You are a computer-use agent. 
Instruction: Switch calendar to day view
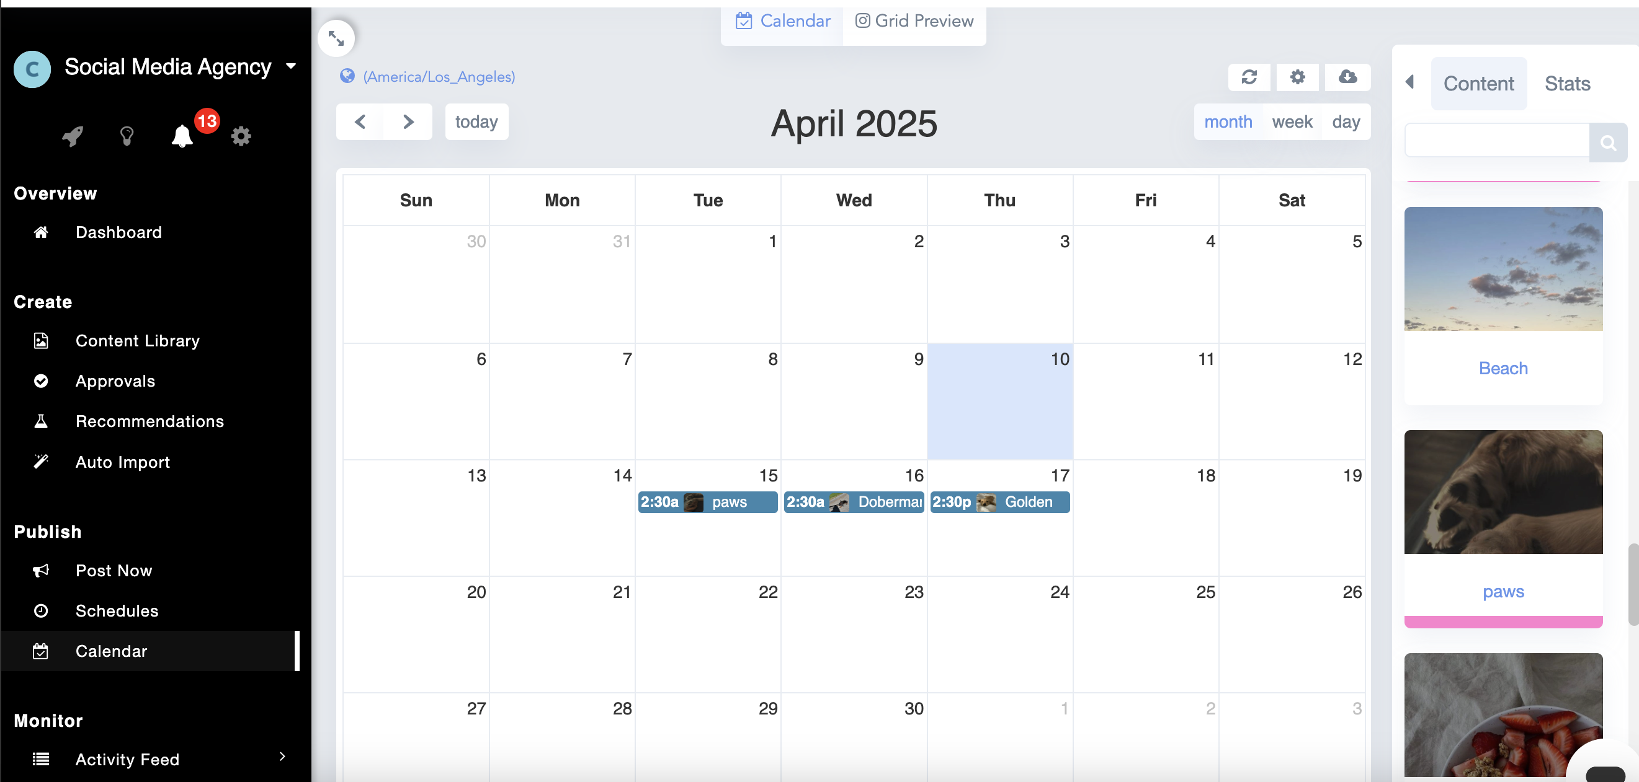click(1345, 121)
